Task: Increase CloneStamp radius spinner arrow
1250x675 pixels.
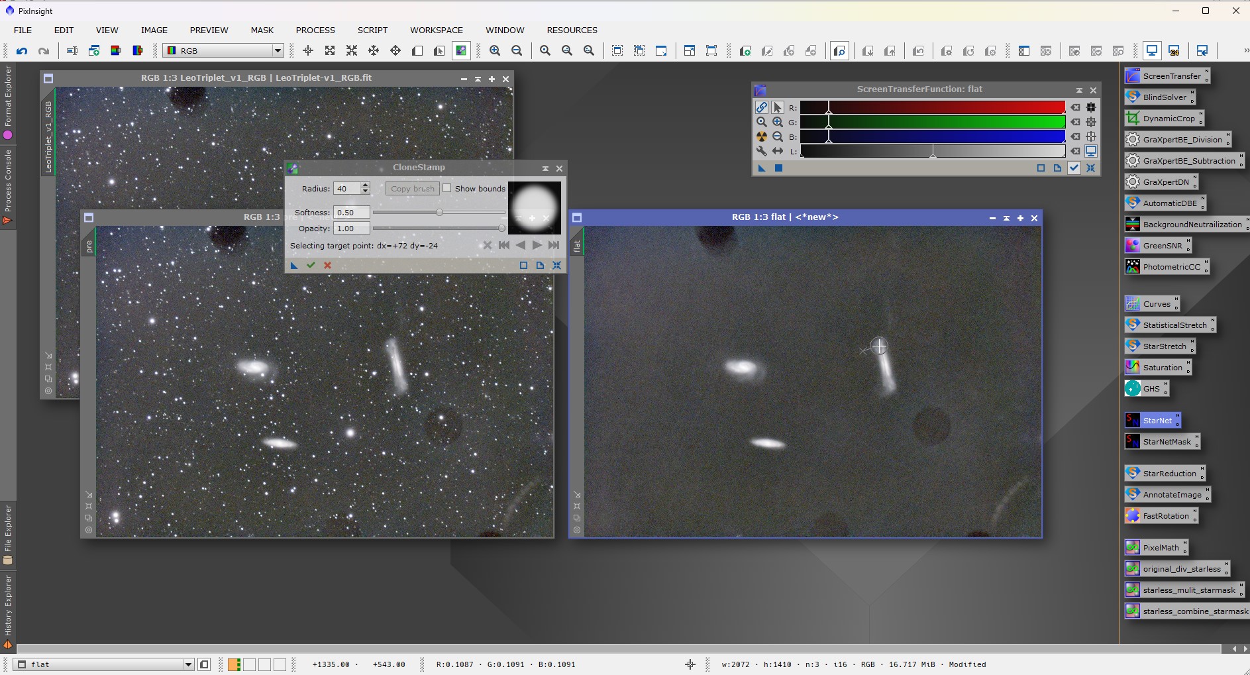Action: (365, 185)
